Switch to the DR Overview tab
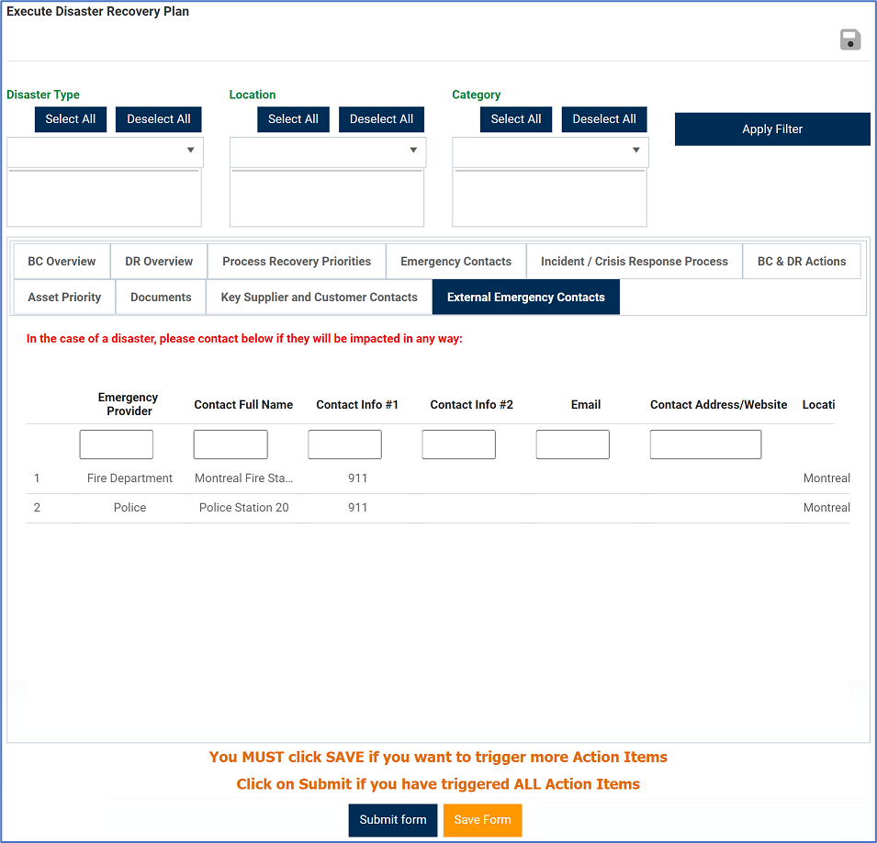Image resolution: width=877 pixels, height=843 pixels. pos(159,261)
